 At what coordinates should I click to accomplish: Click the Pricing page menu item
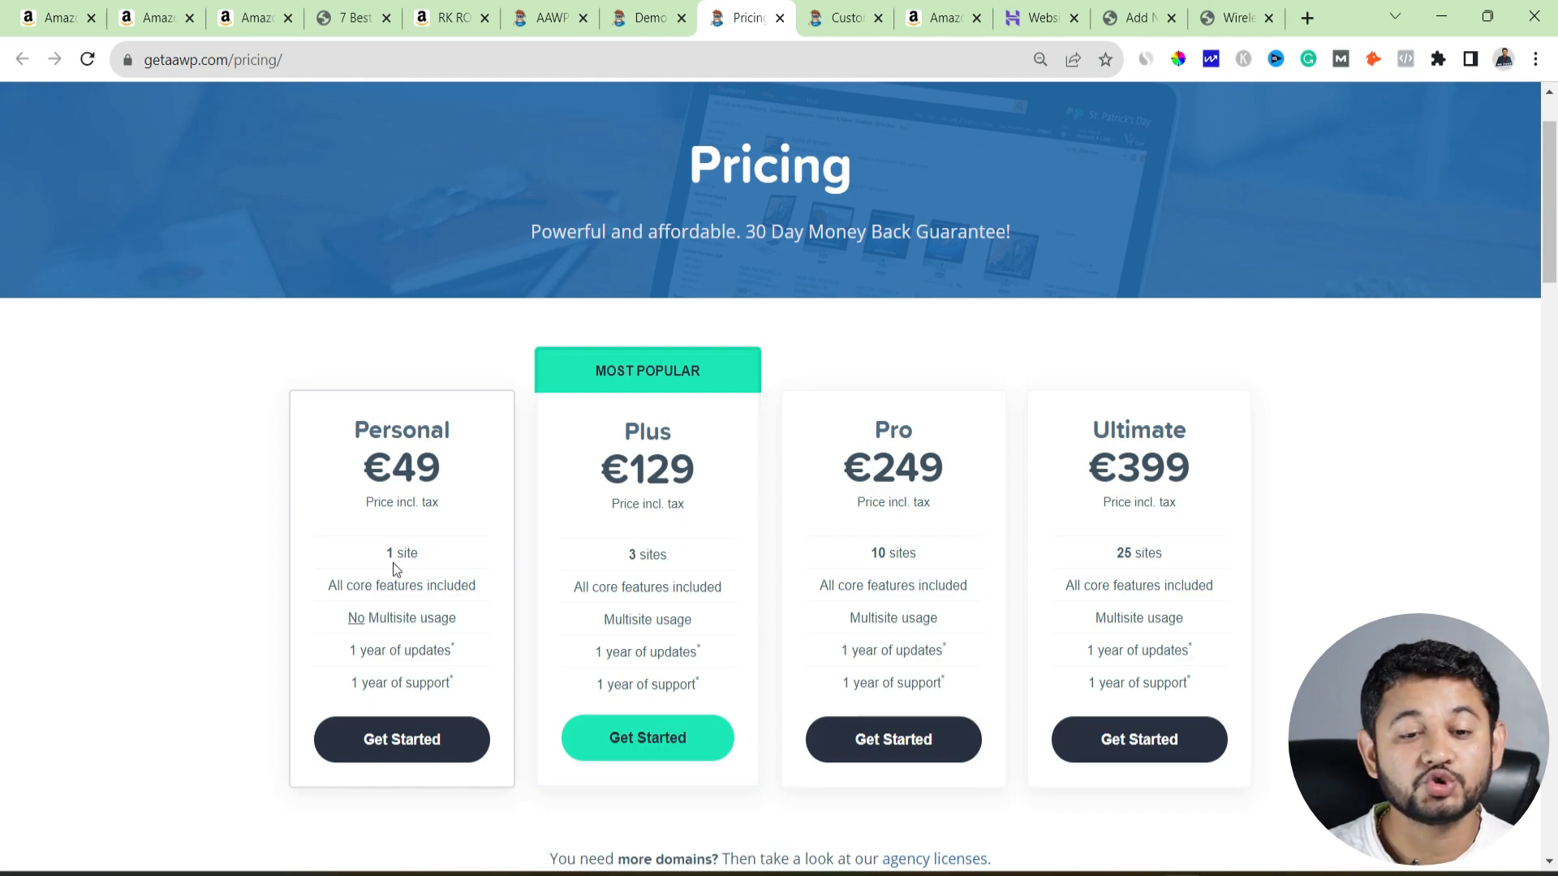pos(745,18)
